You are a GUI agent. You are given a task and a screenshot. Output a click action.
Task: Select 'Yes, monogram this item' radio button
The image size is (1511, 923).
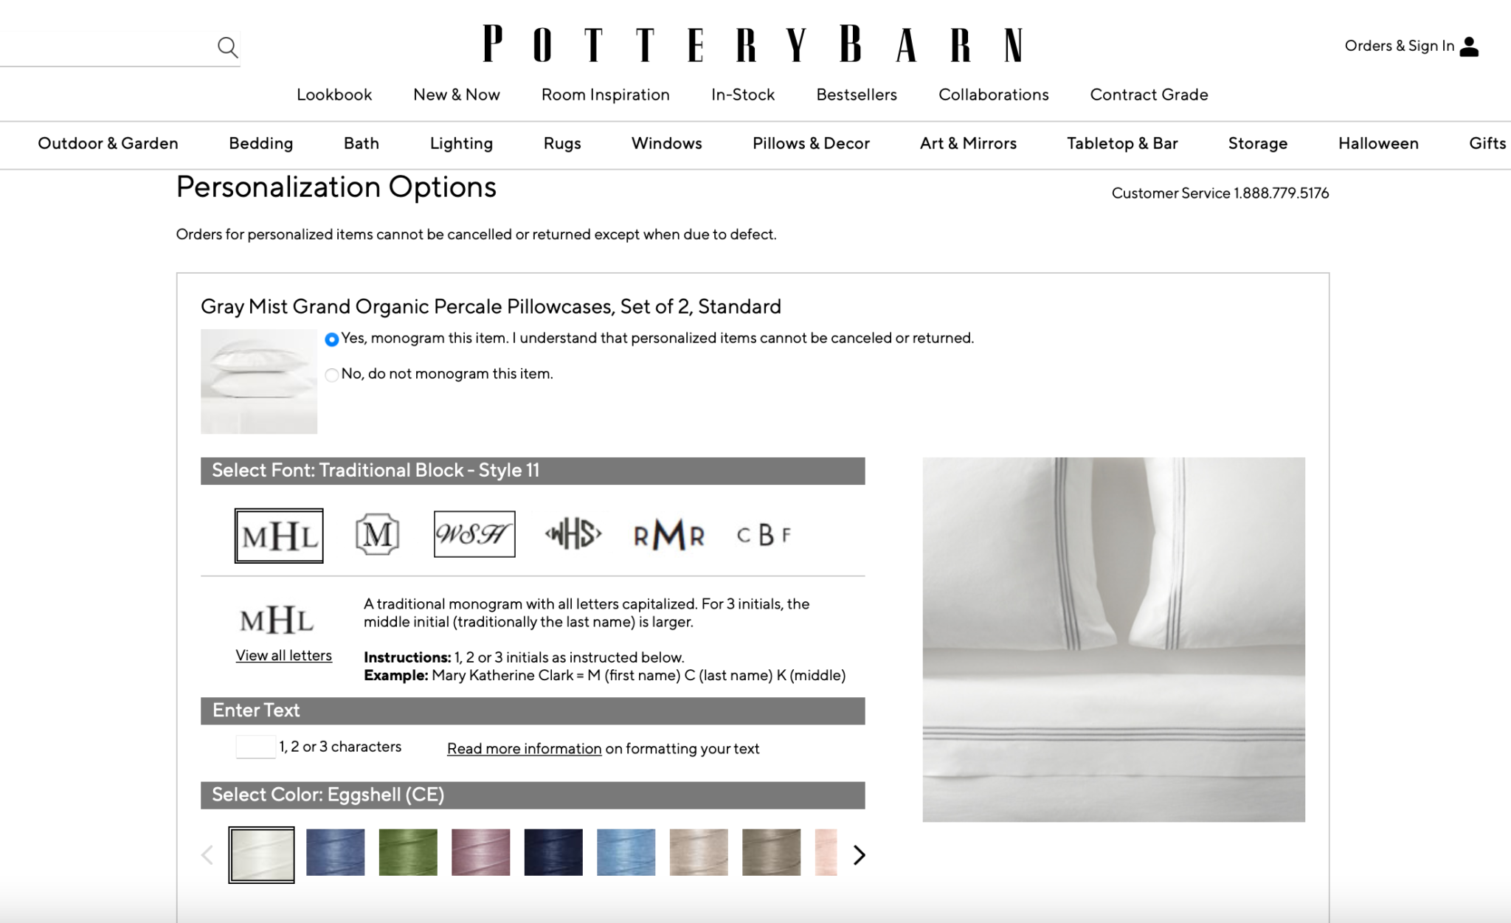pos(332,339)
